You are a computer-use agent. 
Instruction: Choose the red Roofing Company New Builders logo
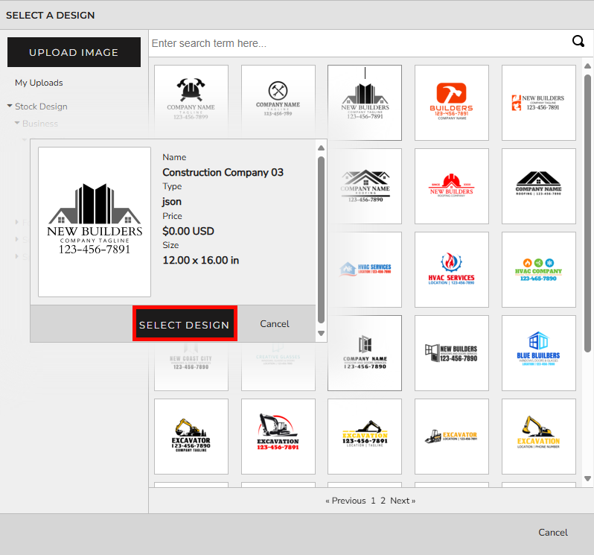[451, 185]
